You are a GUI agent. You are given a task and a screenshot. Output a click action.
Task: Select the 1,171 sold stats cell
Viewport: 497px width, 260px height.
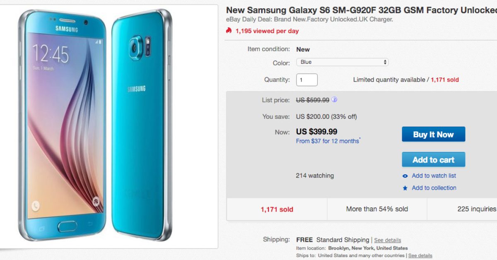click(x=277, y=209)
